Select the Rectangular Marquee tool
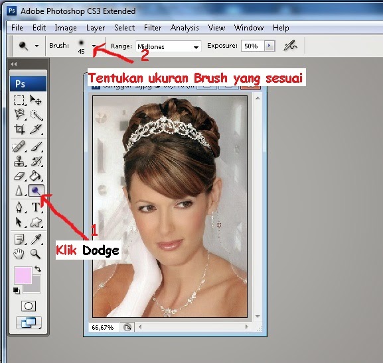 19,100
